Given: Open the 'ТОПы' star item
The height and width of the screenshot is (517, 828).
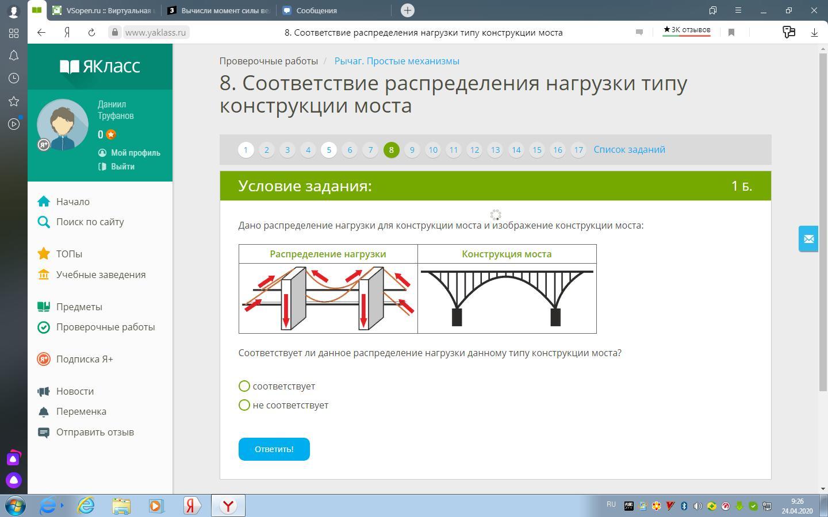Looking at the screenshot, I should 69,254.
